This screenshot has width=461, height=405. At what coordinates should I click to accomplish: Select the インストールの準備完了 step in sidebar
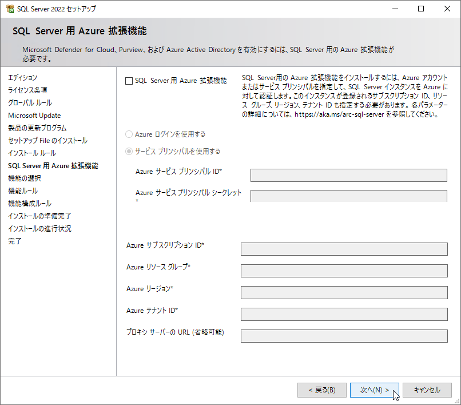pyautogui.click(x=39, y=216)
